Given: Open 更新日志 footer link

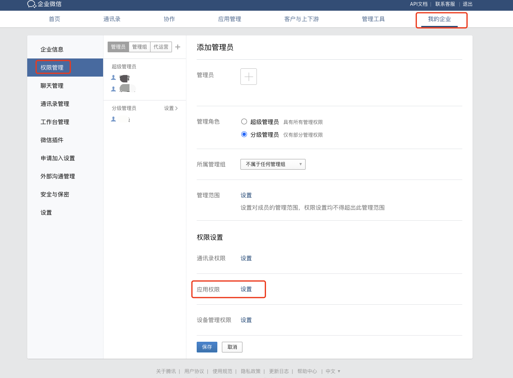Looking at the screenshot, I should (279, 371).
